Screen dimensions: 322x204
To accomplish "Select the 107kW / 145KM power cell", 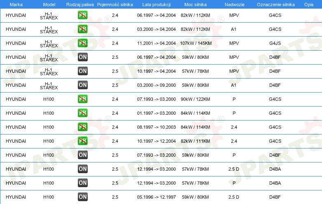I will (x=196, y=43).
